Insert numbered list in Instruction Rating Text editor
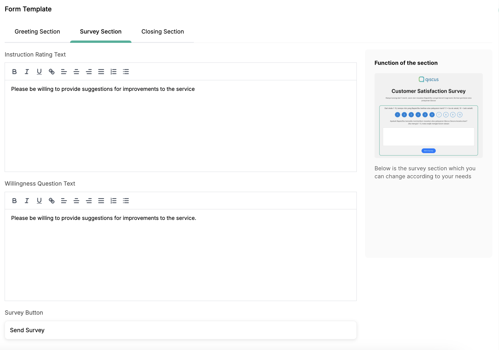 click(x=113, y=71)
